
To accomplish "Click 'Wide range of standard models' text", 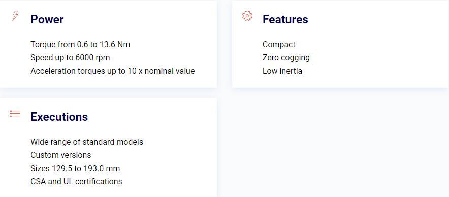I will [x=87, y=142].
